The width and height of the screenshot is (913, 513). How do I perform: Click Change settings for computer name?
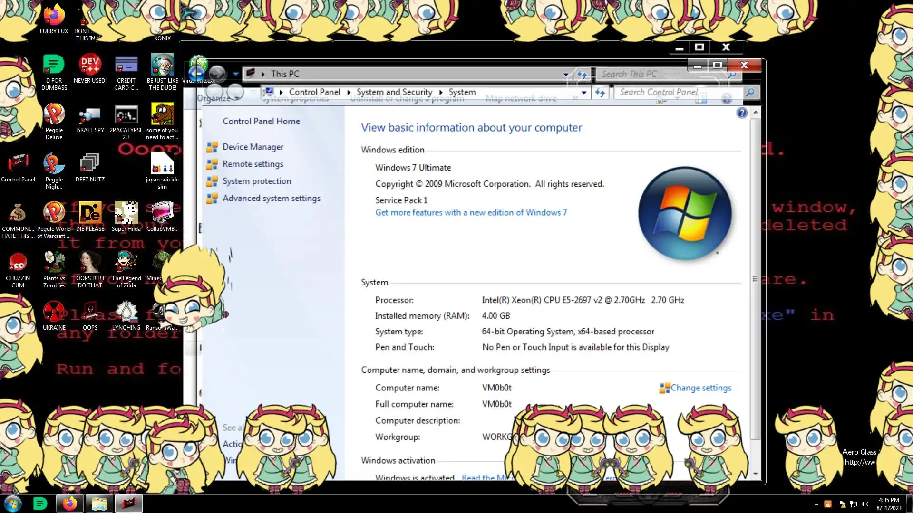700,388
